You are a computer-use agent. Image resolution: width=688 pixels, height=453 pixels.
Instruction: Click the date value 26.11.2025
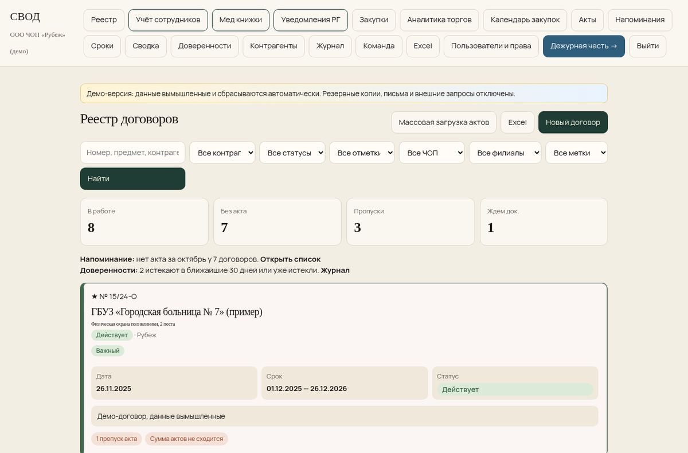[x=114, y=389]
